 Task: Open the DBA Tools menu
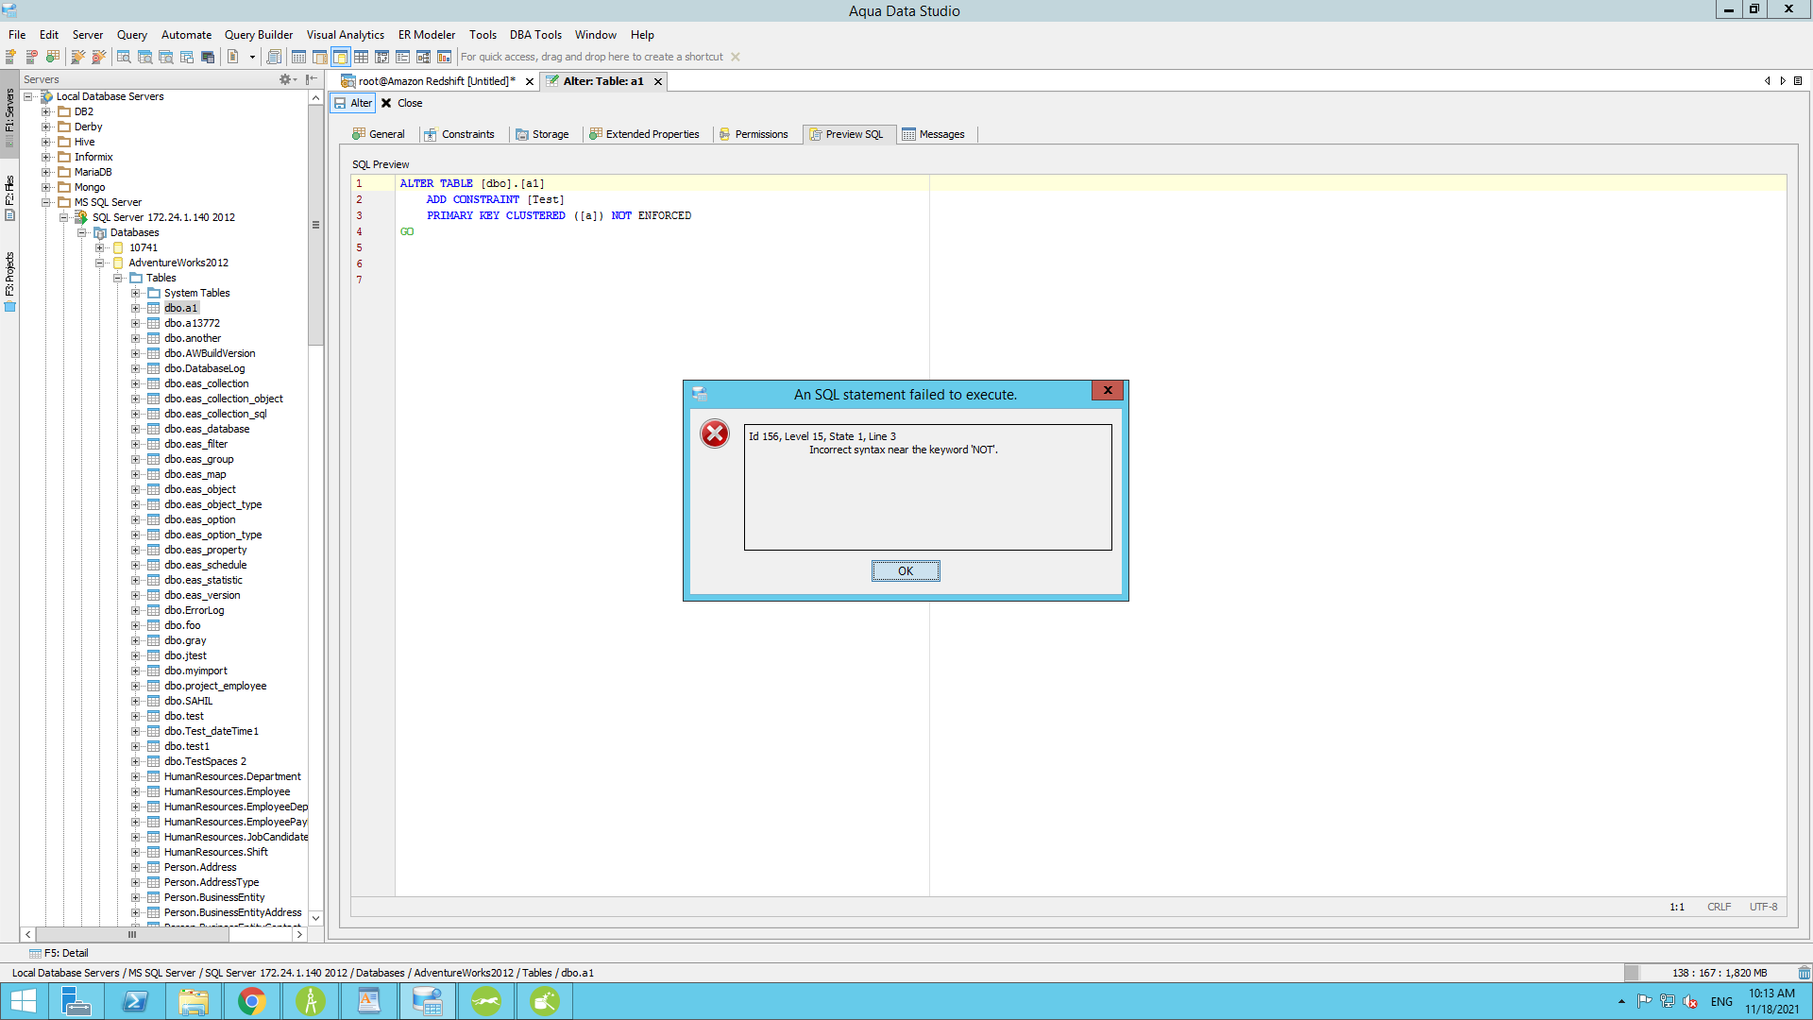pos(535,35)
